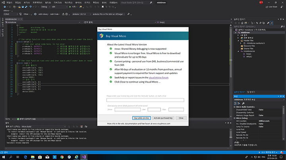Screen dimensions: 286x160
Task: Click the Open File folder toolbar icon
Action: [19, 7]
